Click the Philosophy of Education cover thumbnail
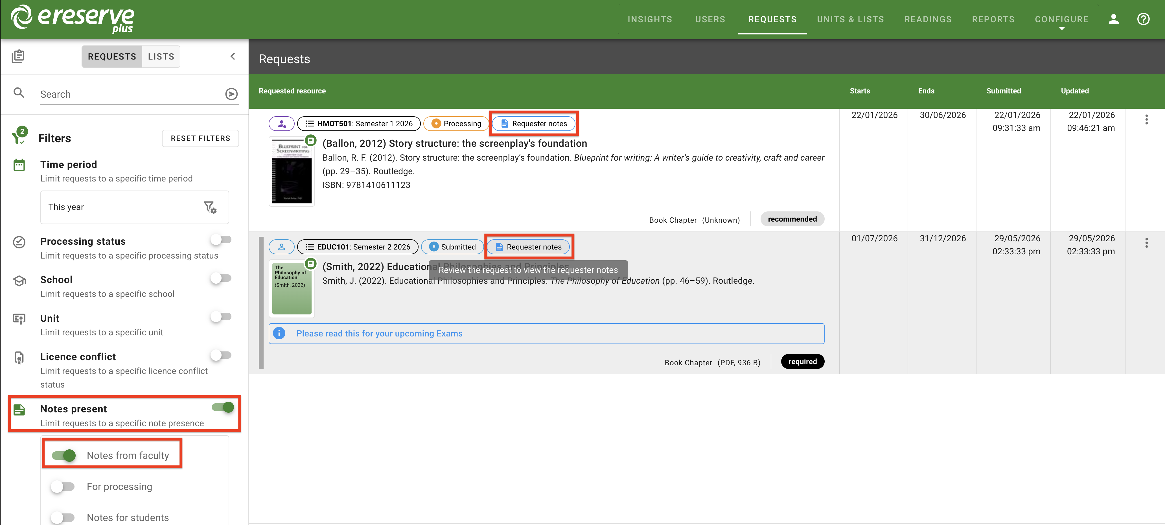The image size is (1165, 525). [292, 288]
